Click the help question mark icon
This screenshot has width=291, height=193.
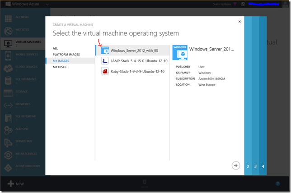coord(278,184)
